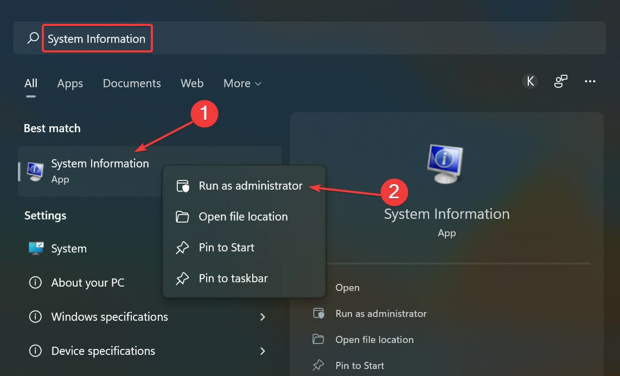Choose Pin to taskbar in context menu
This screenshot has height=376, width=620.
pyautogui.click(x=244, y=278)
